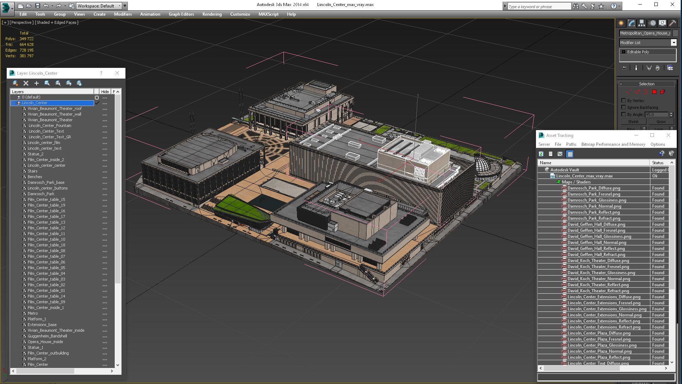Switch Asset Tracking to tree view
Screen dimensions: 682x384
coord(560,154)
